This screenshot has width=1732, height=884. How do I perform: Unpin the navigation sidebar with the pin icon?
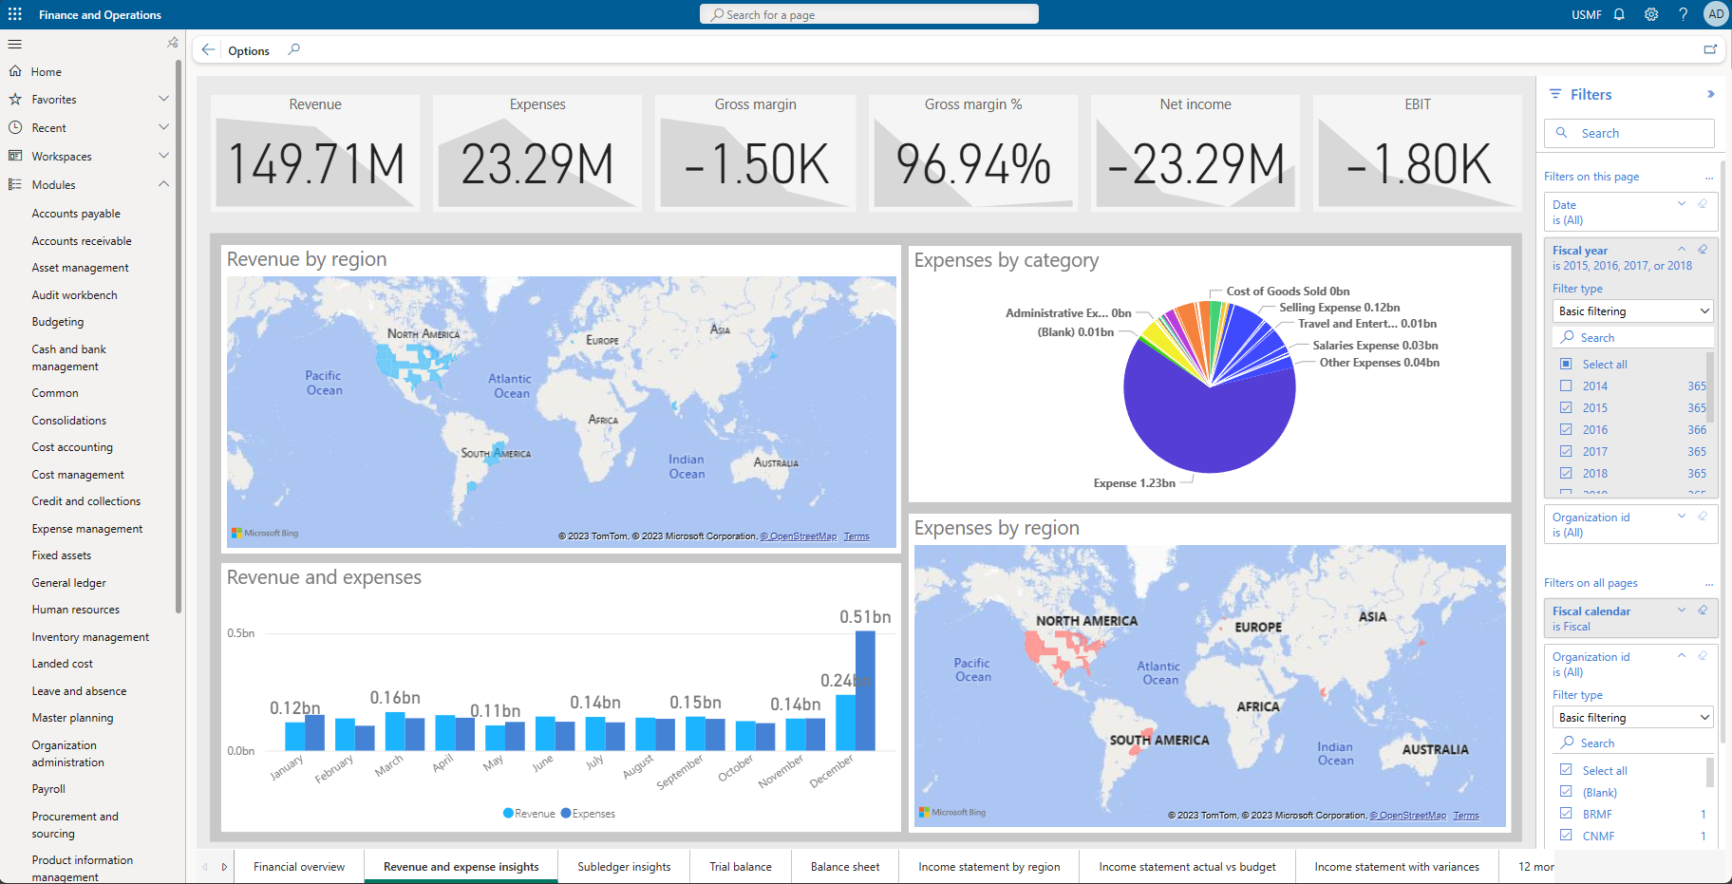(172, 42)
